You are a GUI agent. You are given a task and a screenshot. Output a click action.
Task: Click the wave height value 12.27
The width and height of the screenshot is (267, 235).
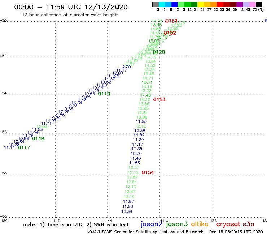[134, 168]
